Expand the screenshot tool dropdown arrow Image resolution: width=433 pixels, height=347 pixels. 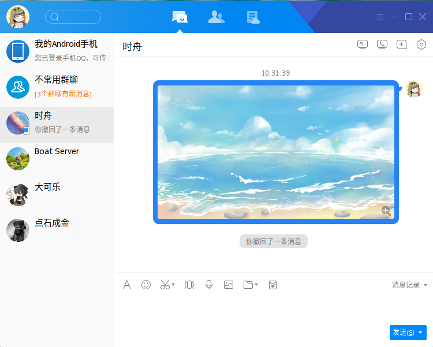click(173, 285)
